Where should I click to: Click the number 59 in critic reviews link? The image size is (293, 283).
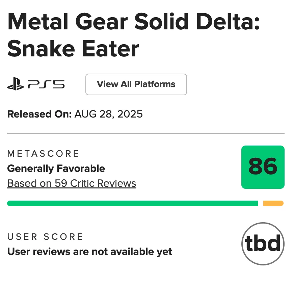(61, 183)
